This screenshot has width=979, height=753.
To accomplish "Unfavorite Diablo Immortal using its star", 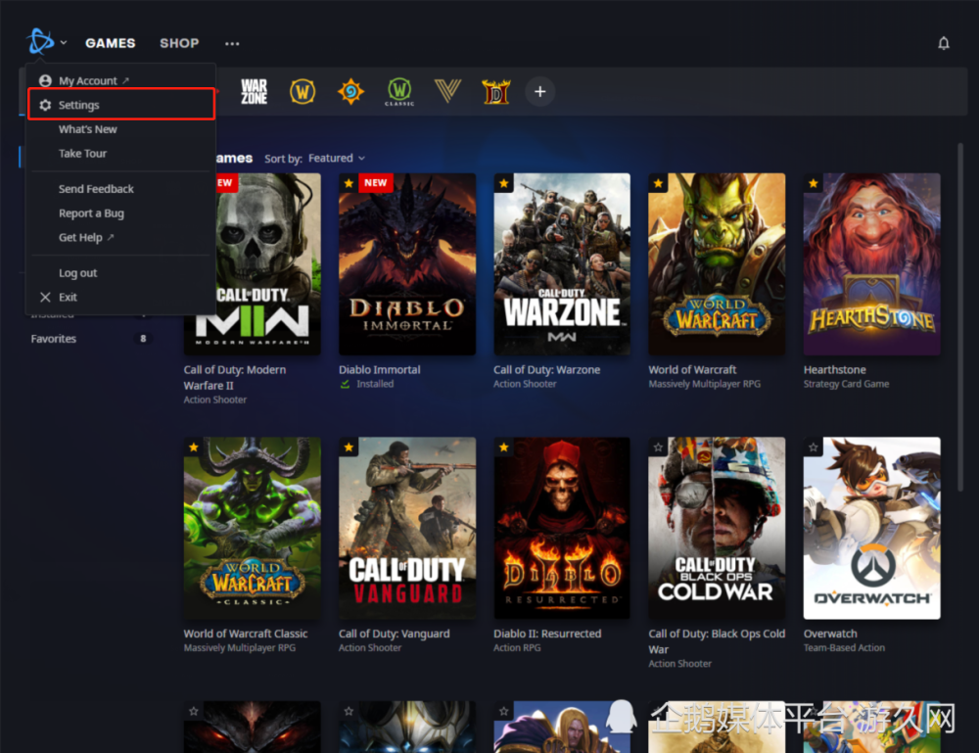I will click(350, 183).
